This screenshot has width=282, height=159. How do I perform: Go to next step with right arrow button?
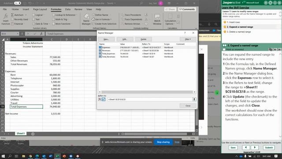coord(255,148)
